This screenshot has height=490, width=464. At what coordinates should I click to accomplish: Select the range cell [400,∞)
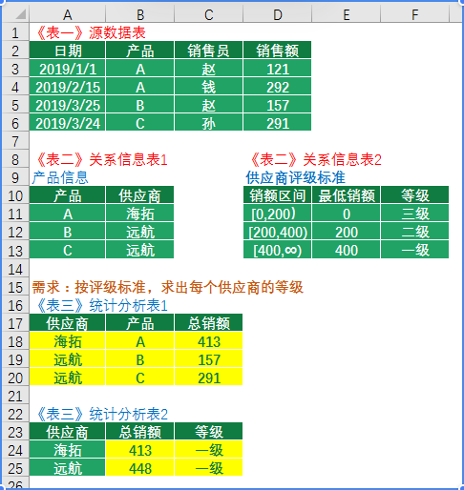point(277,250)
